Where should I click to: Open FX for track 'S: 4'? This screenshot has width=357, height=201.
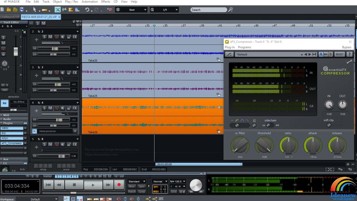pyautogui.click(x=74, y=108)
